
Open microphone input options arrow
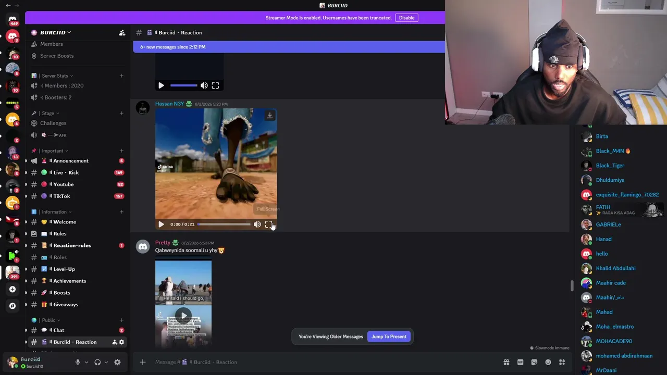86,362
